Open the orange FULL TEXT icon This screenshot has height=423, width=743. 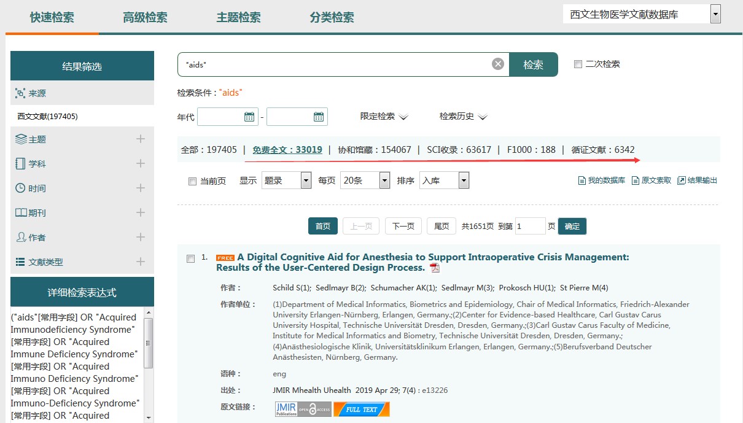click(362, 409)
